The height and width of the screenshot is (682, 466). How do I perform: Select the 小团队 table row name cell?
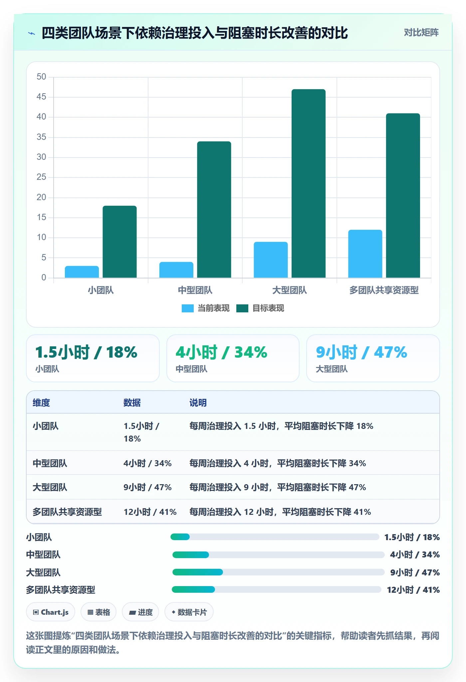pos(46,426)
